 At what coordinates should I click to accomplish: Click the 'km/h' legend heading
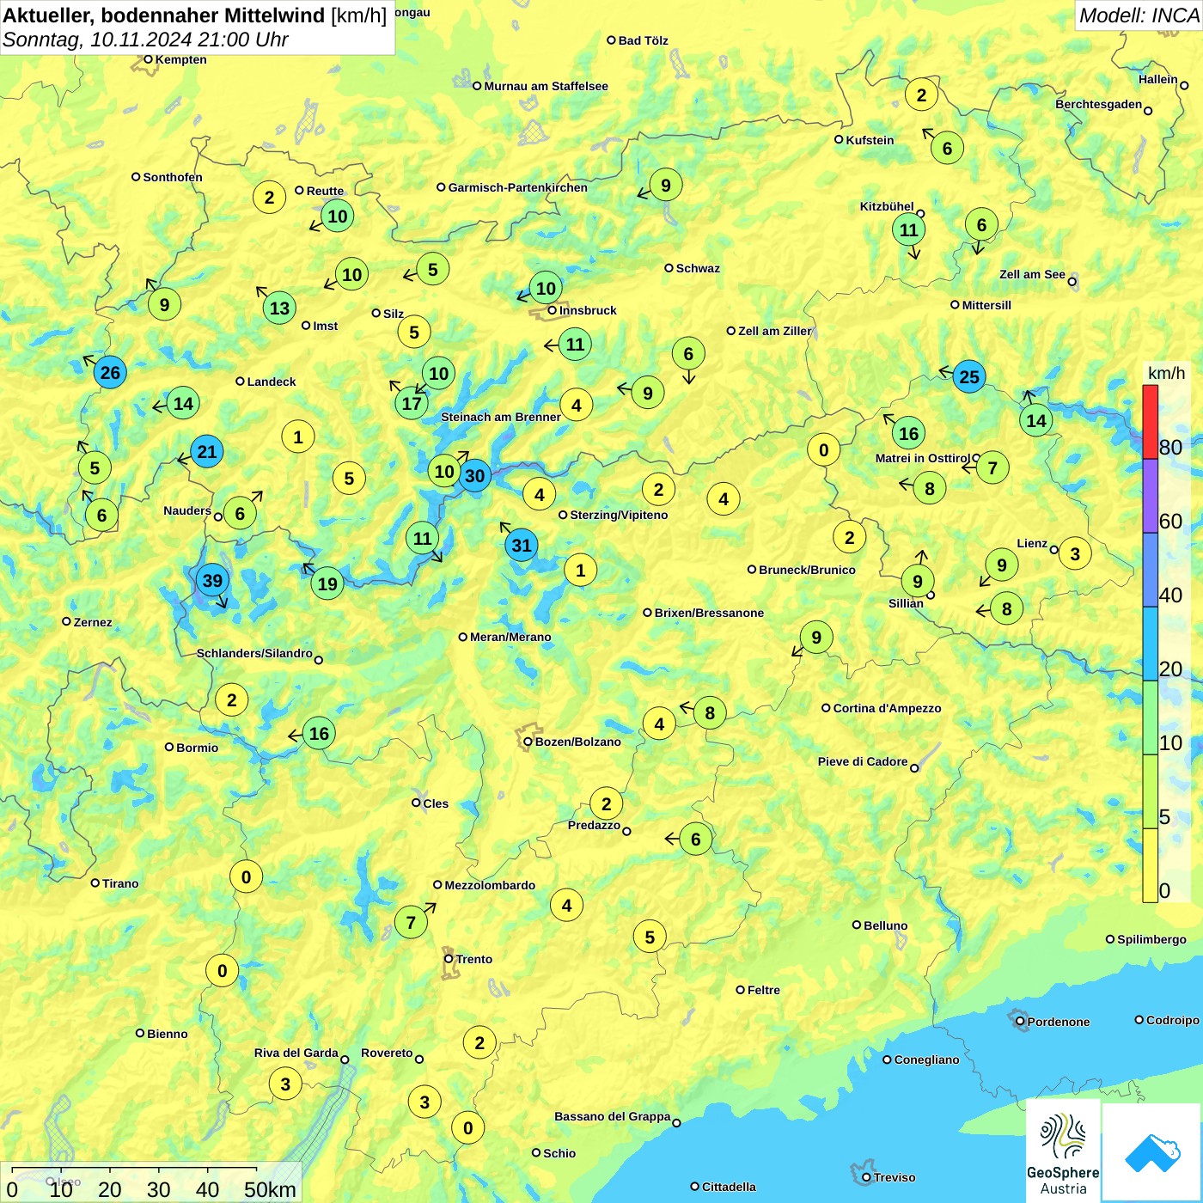1166,373
